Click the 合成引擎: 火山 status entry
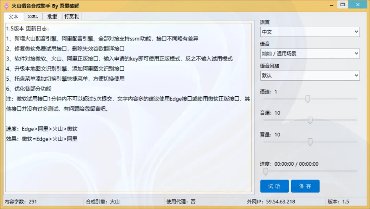Viewport: 370px width, 209px height. coord(103,201)
